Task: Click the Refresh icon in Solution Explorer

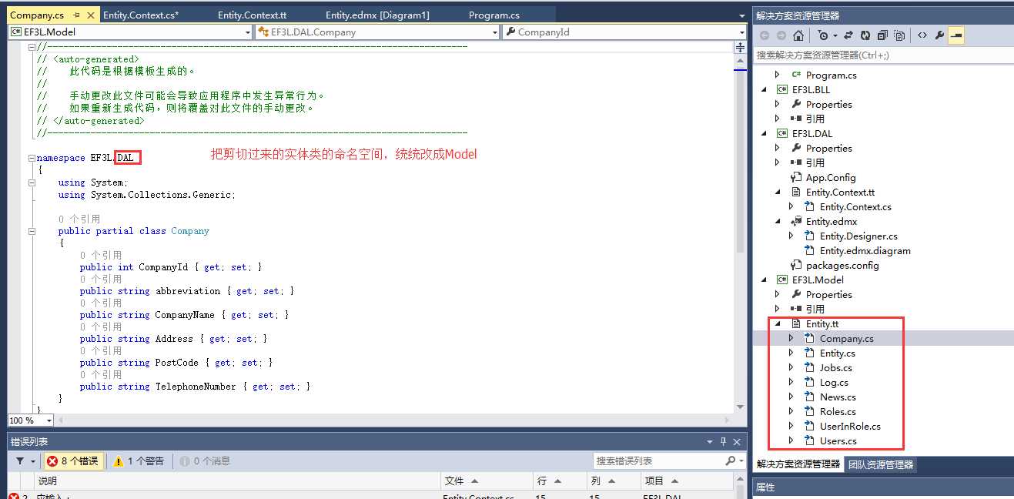Action: (865, 35)
